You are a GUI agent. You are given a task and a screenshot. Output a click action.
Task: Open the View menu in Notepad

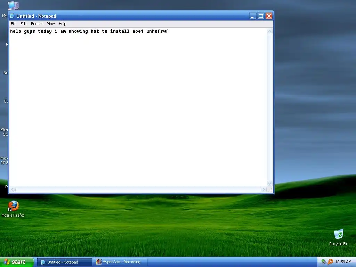coord(51,24)
